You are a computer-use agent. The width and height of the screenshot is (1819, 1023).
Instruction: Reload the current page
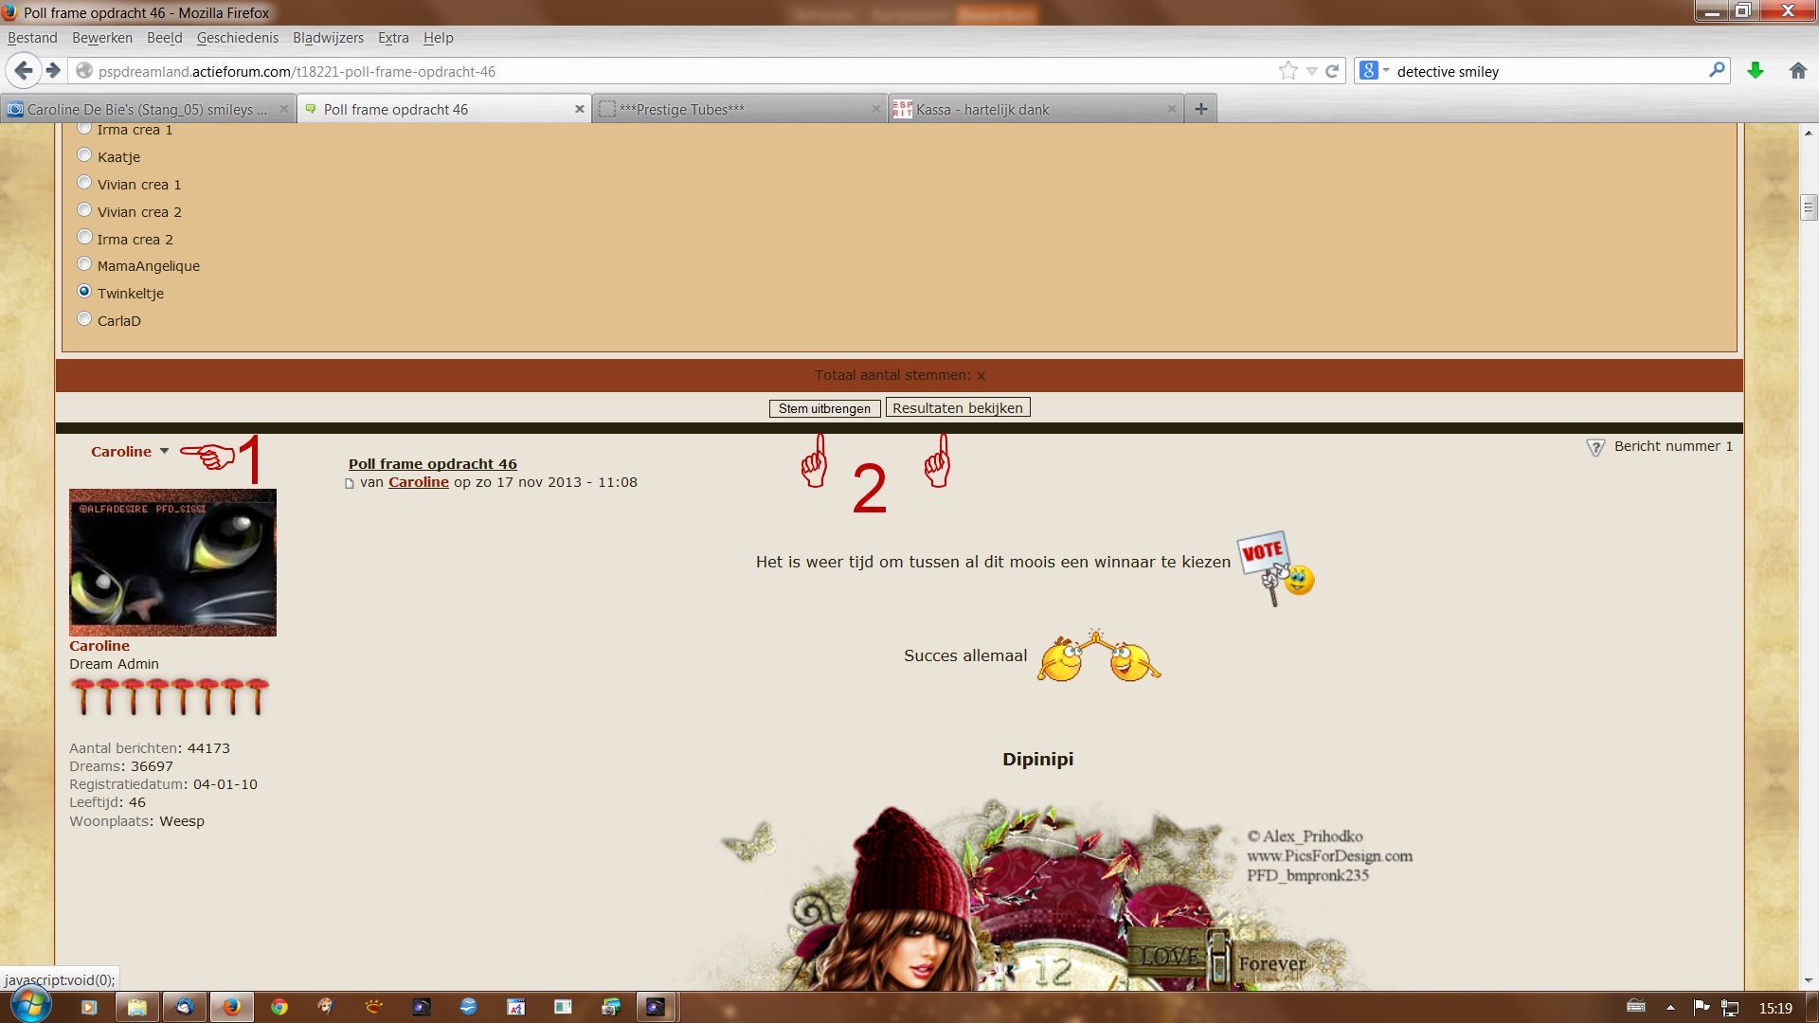tap(1332, 71)
